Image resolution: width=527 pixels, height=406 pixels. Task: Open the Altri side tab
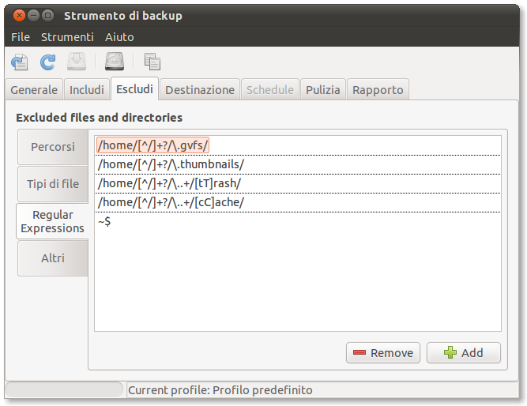pos(53,258)
